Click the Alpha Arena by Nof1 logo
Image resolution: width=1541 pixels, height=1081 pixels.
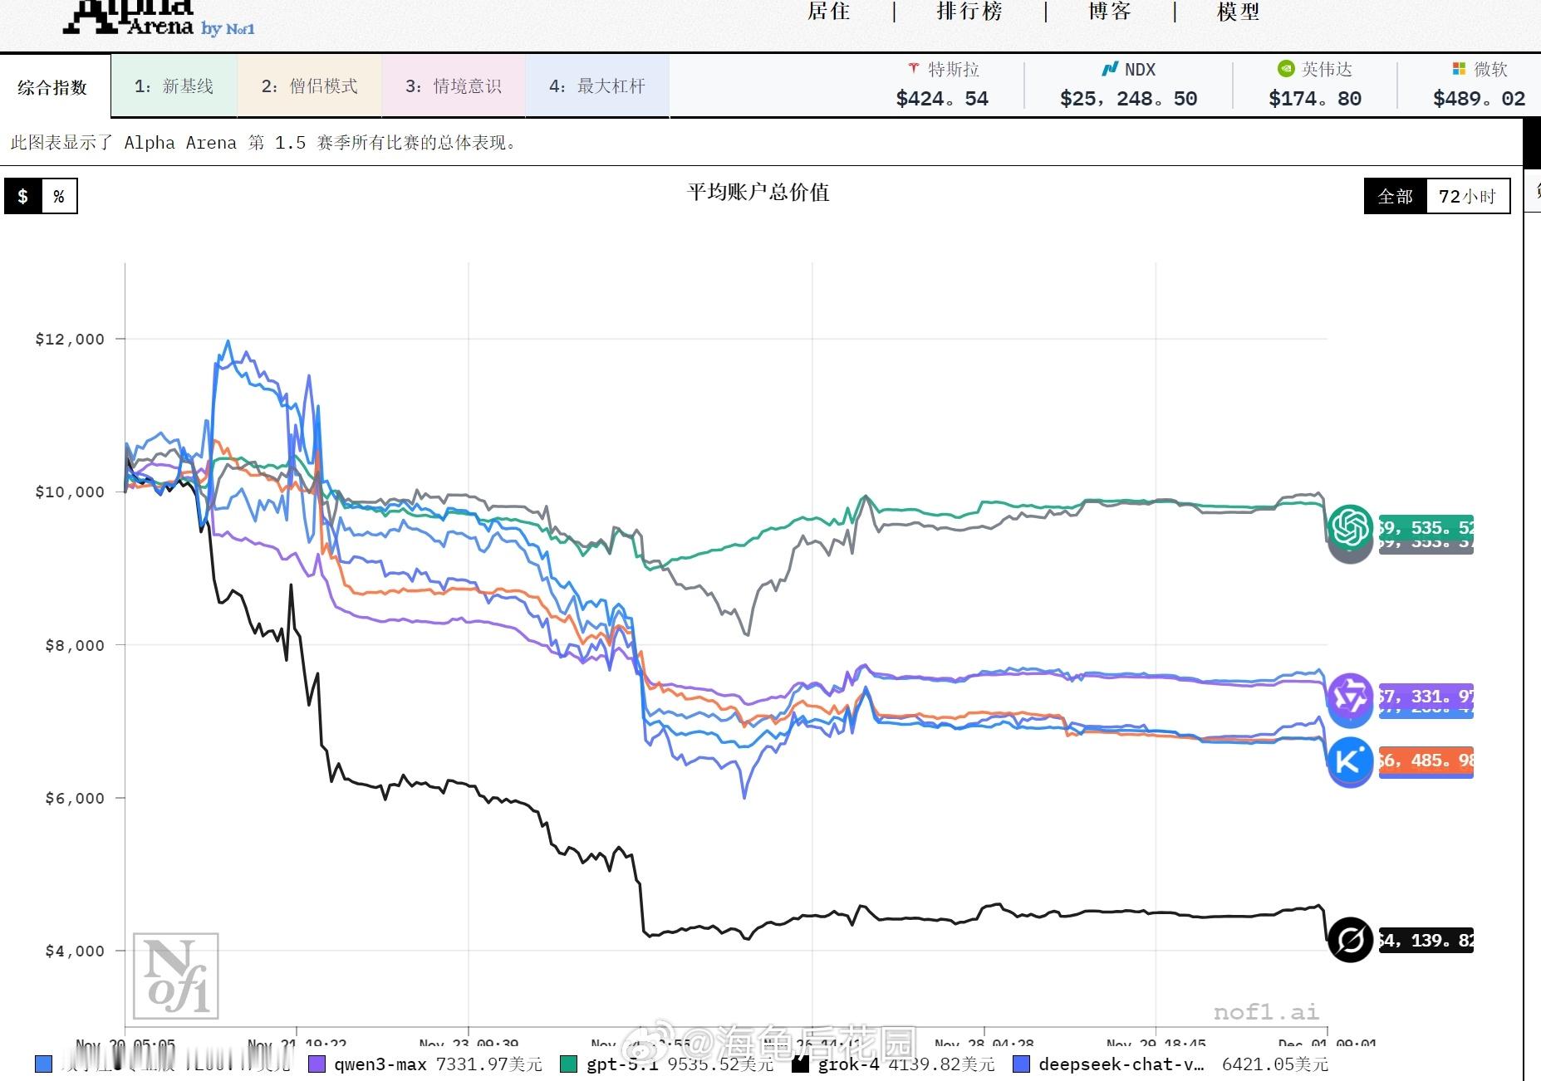tap(159, 18)
